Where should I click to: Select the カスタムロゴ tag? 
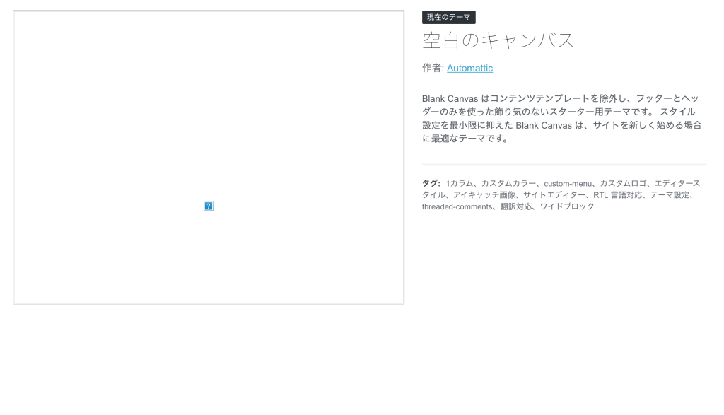coord(623,183)
